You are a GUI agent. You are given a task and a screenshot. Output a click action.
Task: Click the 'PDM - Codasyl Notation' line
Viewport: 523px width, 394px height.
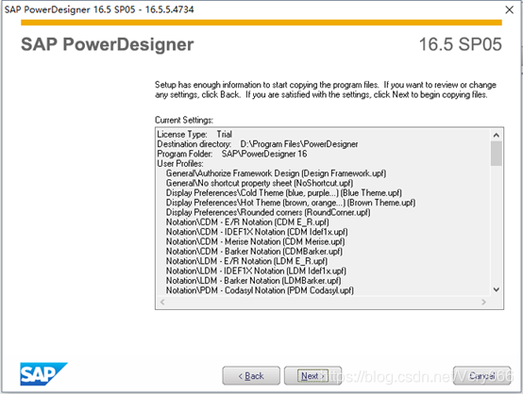coord(260,290)
